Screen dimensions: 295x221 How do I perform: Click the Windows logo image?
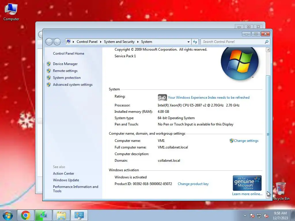click(x=240, y=64)
